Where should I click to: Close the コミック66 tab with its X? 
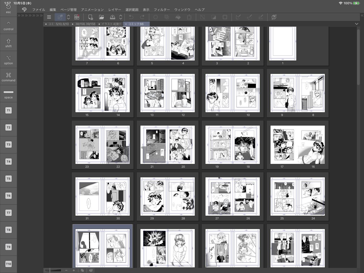tap(126, 24)
